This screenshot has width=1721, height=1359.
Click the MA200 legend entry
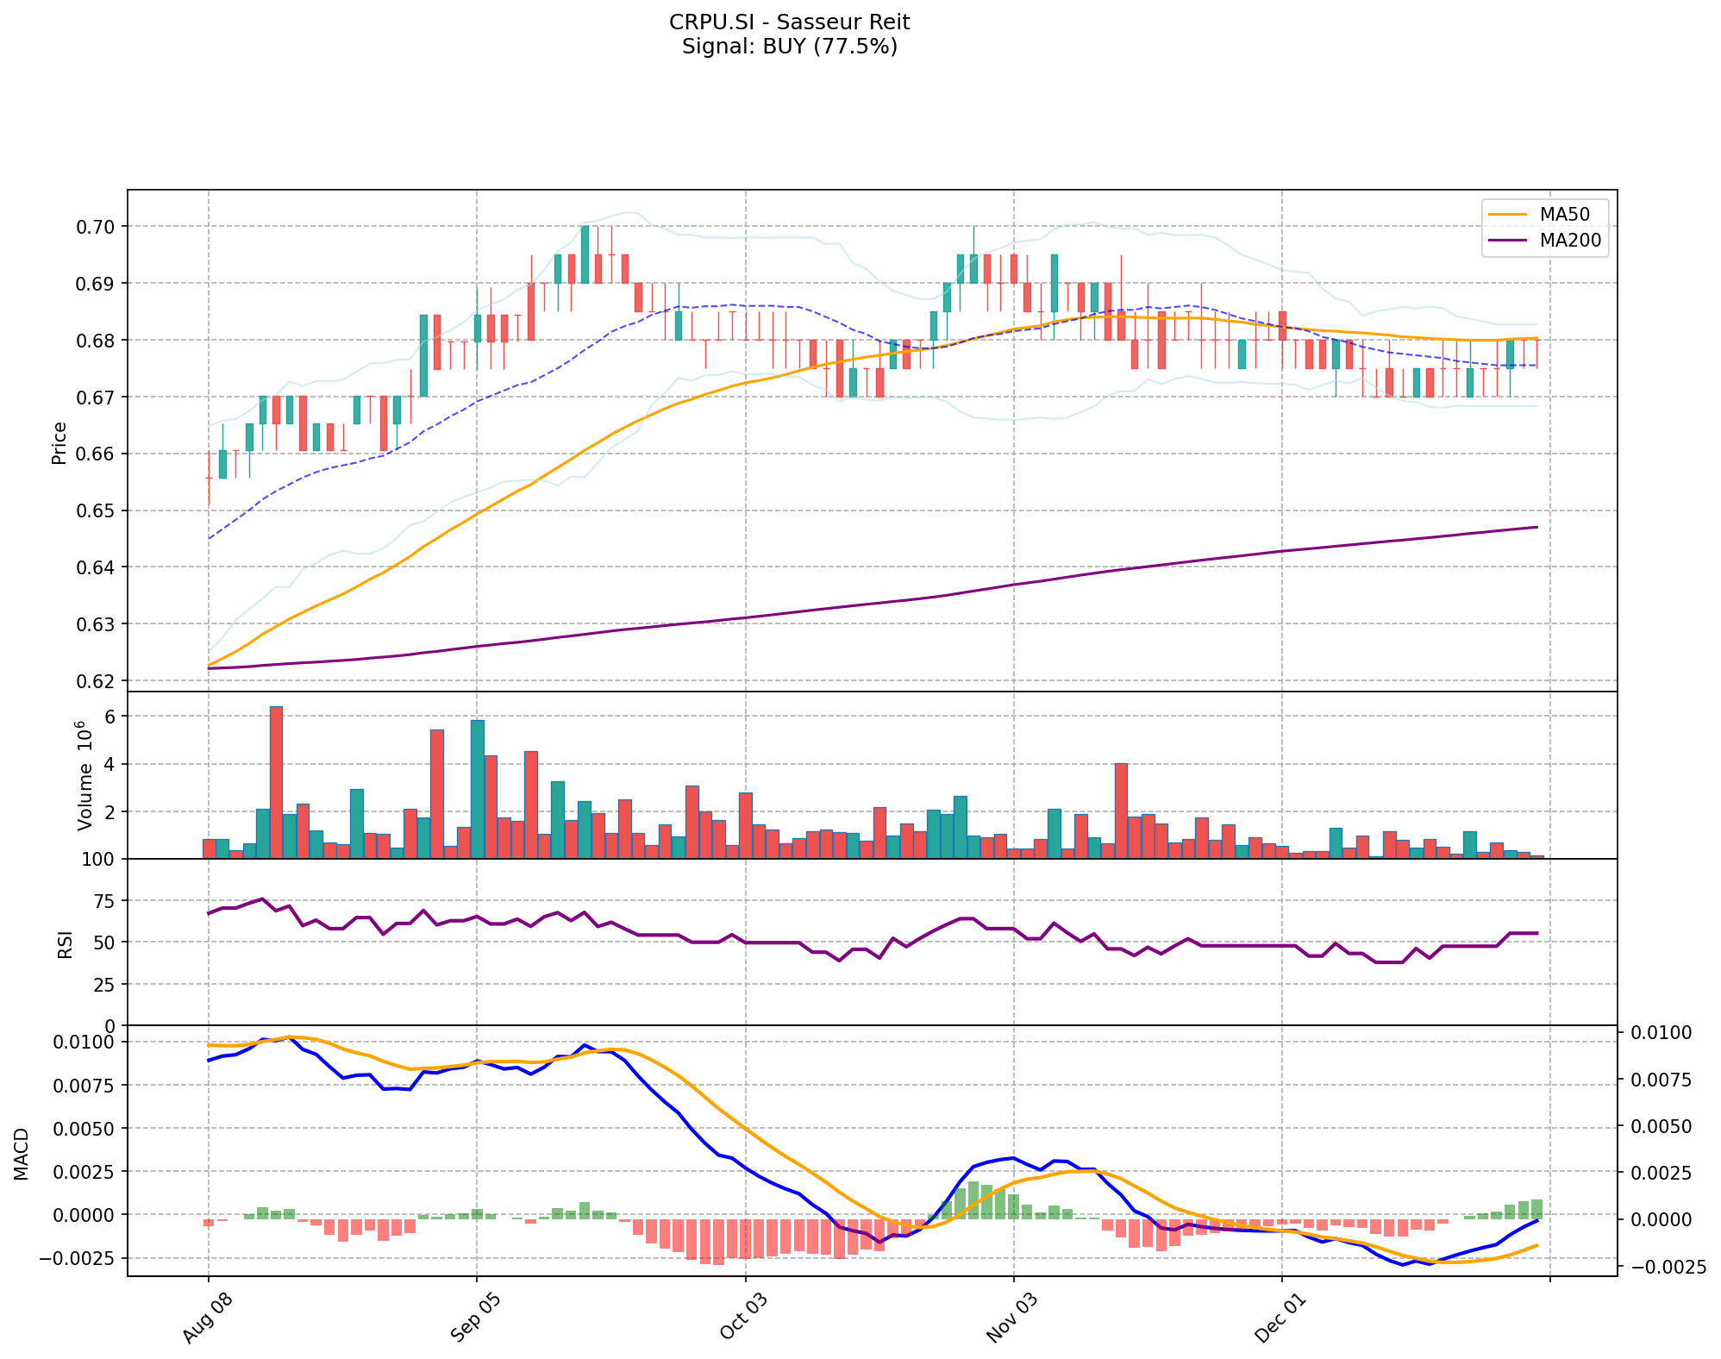click(1570, 241)
